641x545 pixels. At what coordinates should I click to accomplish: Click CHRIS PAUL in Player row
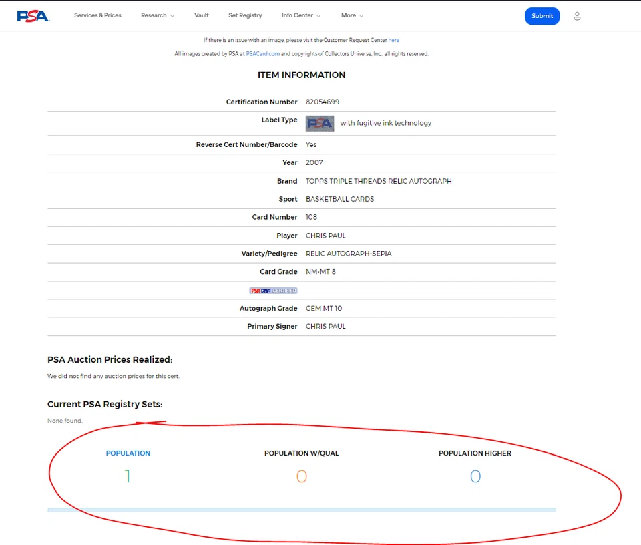[326, 236]
